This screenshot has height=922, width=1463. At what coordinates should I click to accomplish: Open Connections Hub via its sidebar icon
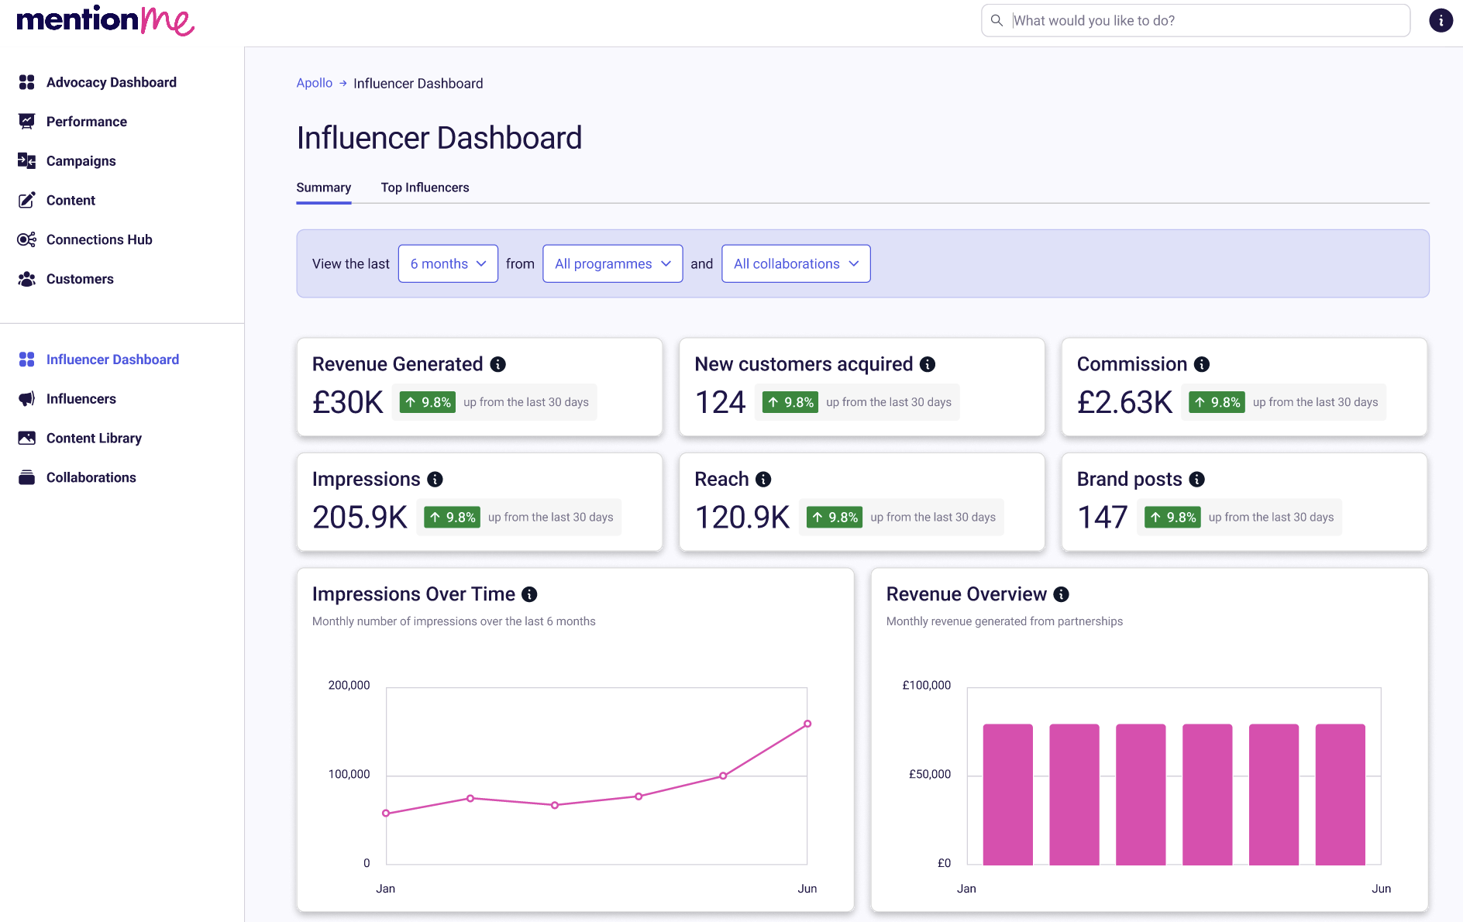[27, 239]
